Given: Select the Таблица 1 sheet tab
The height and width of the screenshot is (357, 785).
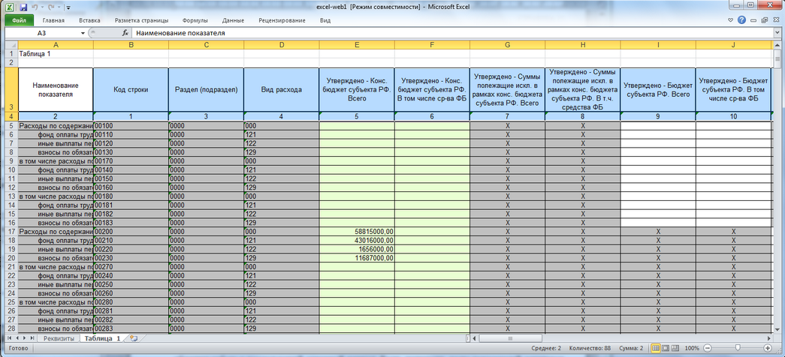Looking at the screenshot, I should (103, 338).
